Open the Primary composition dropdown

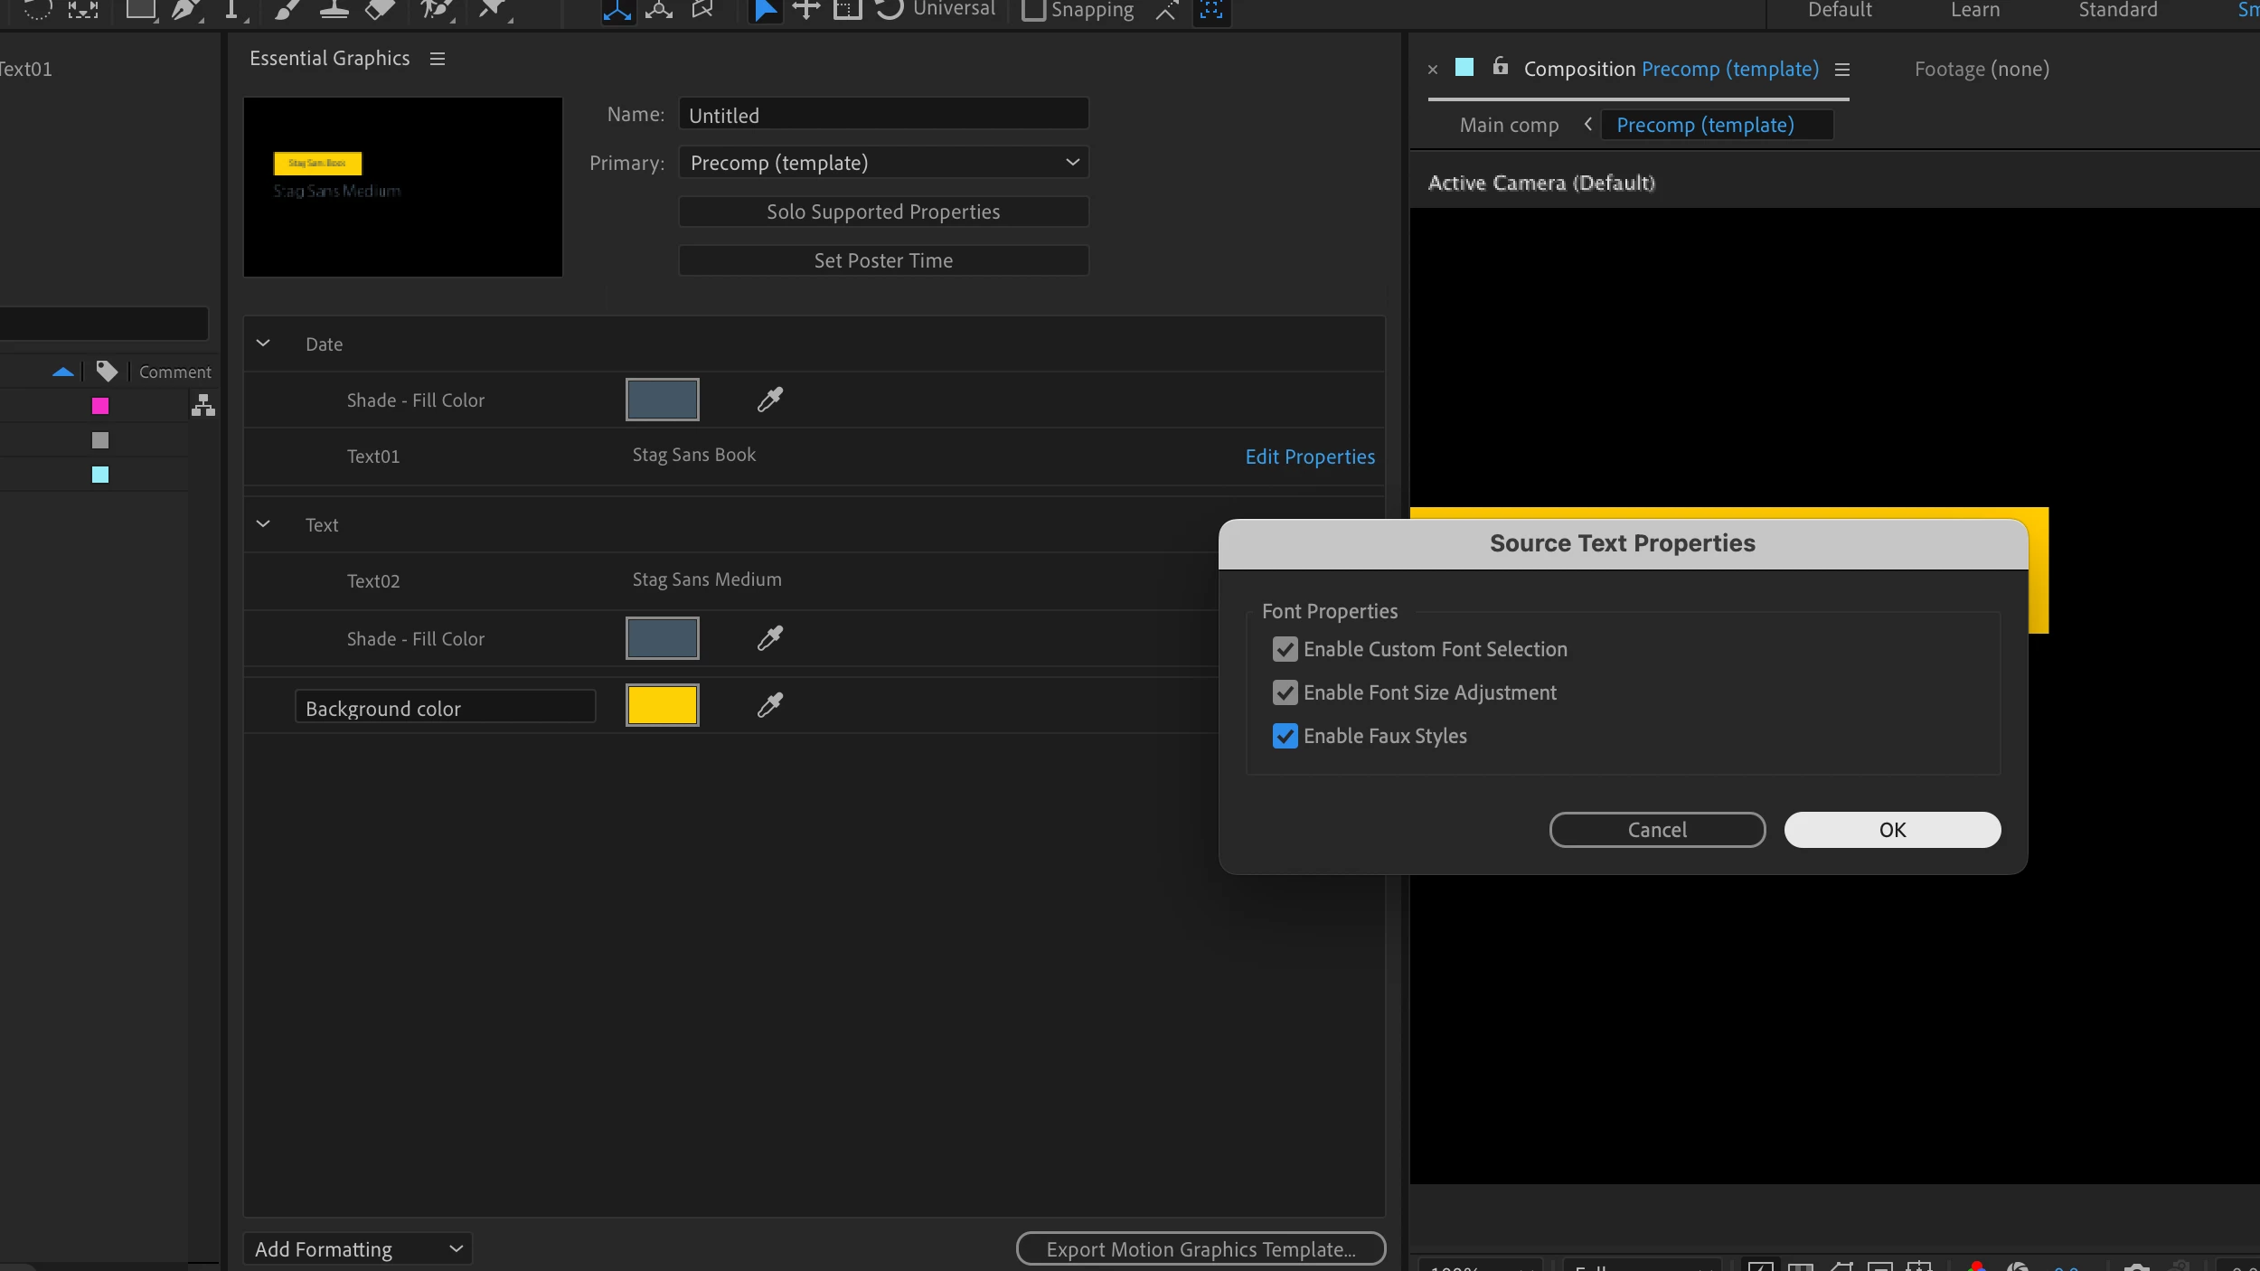pos(883,163)
